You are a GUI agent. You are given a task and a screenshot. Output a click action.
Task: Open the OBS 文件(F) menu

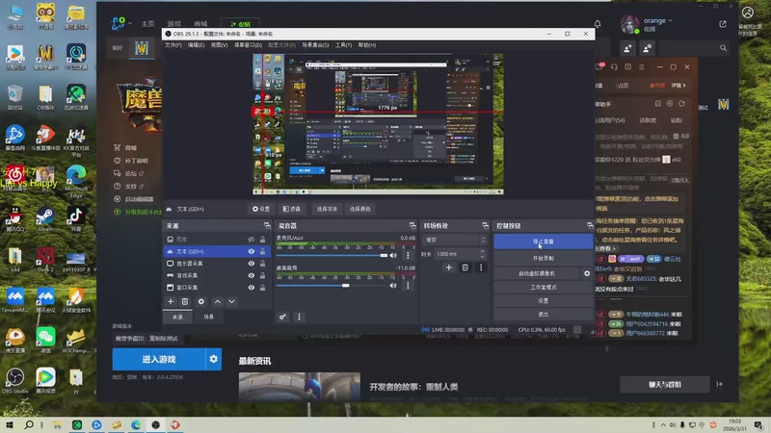click(173, 44)
